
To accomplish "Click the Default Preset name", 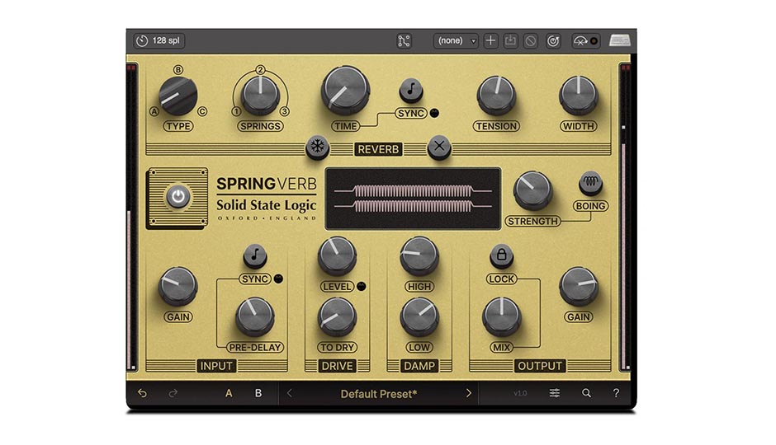I will pos(379,394).
